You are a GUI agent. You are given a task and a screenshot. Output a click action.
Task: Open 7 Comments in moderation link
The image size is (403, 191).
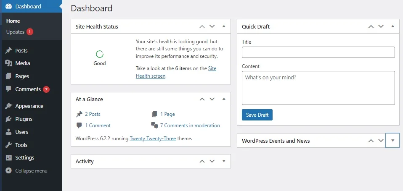pos(190,126)
